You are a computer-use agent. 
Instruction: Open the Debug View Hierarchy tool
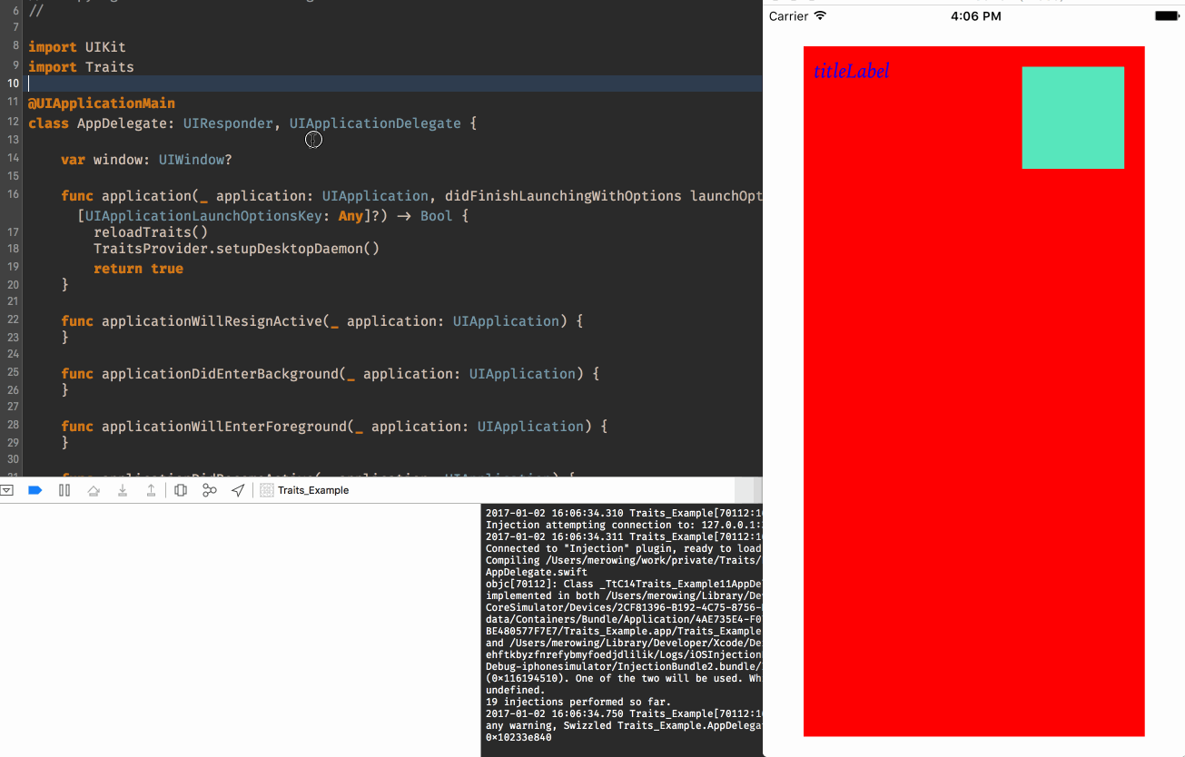[181, 490]
